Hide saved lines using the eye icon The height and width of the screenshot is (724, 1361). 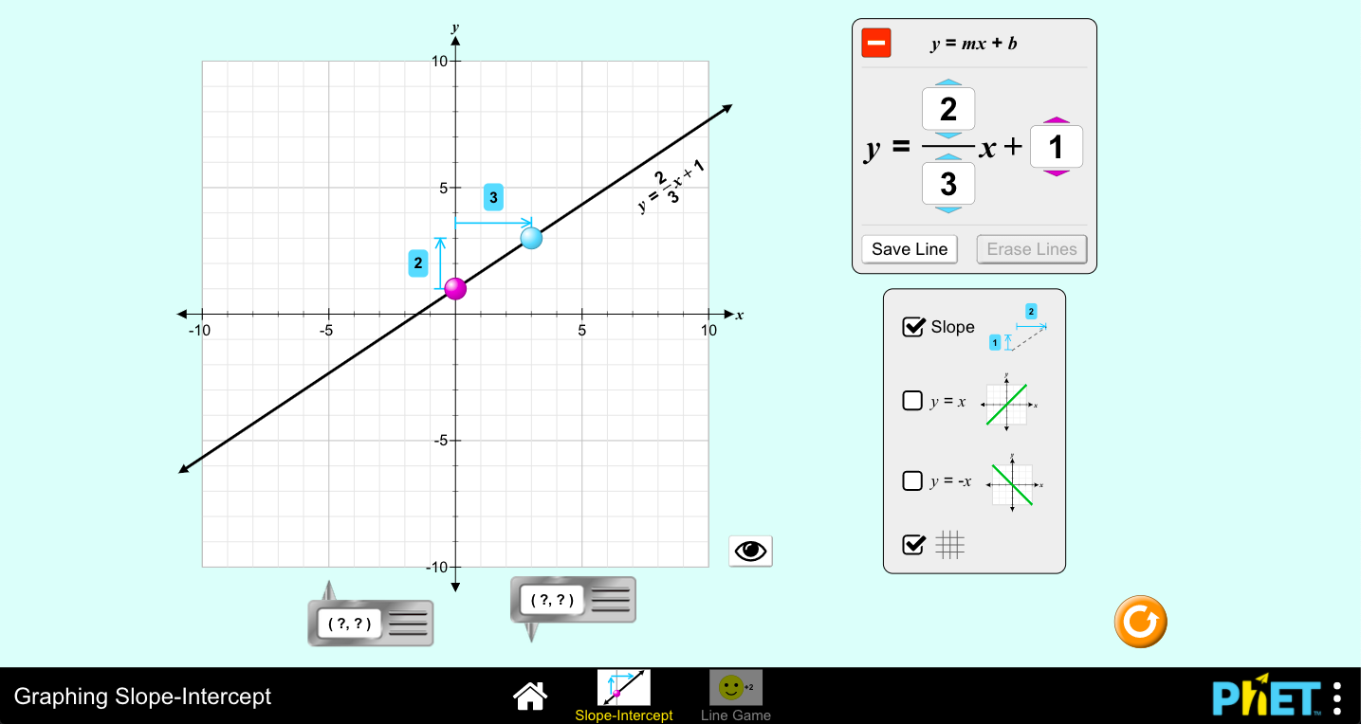[x=749, y=551]
